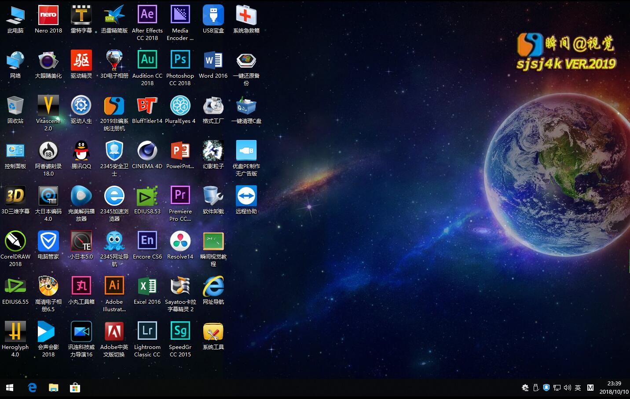Image resolution: width=630 pixels, height=399 pixels.
Task: Switch input language via 英 indicator
Action: tap(578, 388)
